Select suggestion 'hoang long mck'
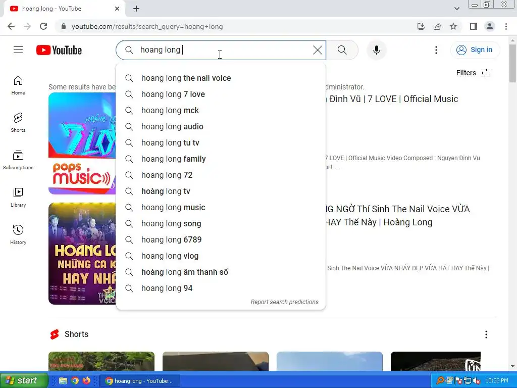The width and height of the screenshot is (517, 388). (x=221, y=111)
